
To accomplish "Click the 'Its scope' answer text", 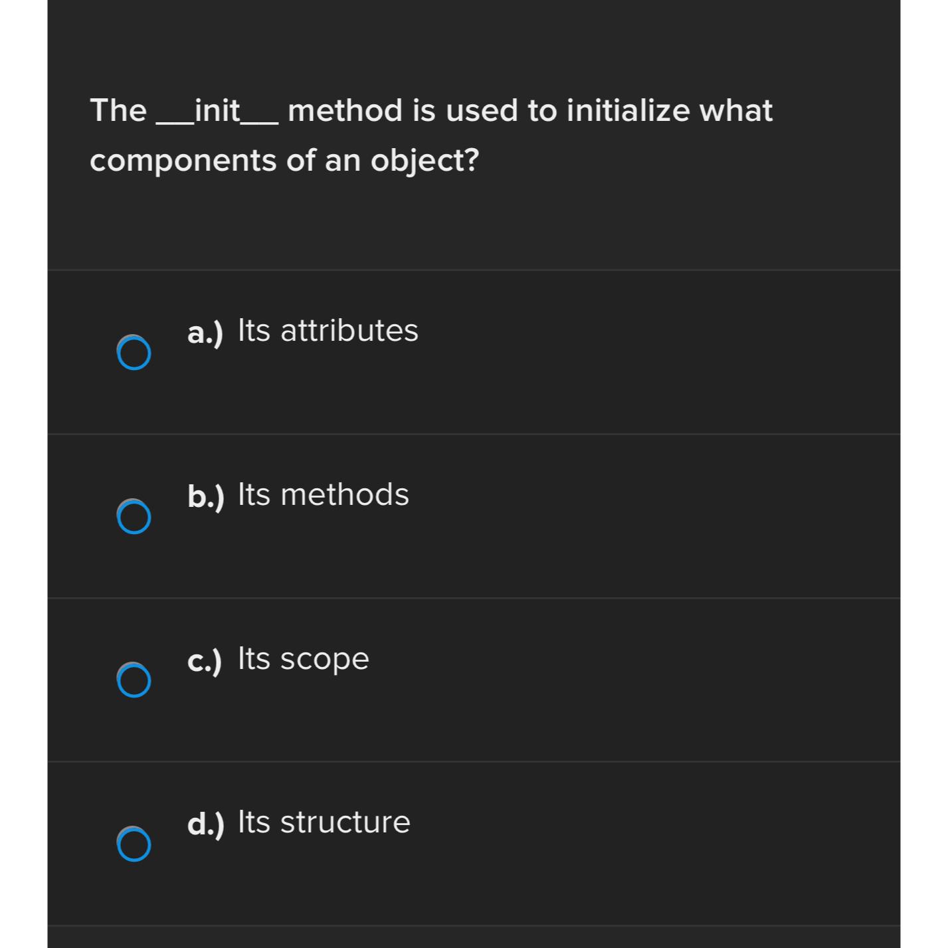I will (x=303, y=659).
